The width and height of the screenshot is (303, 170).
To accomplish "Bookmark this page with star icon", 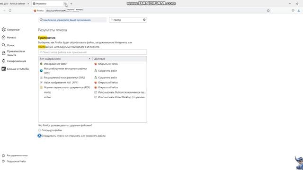I will click(268, 10).
